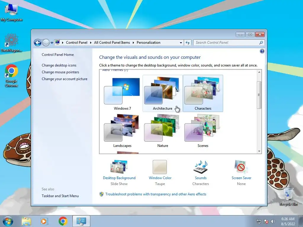Click the search magnifier icon
The image size is (303, 227).
(261, 43)
